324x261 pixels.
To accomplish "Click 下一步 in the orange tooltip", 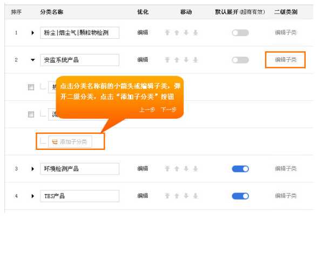I will pos(168,109).
